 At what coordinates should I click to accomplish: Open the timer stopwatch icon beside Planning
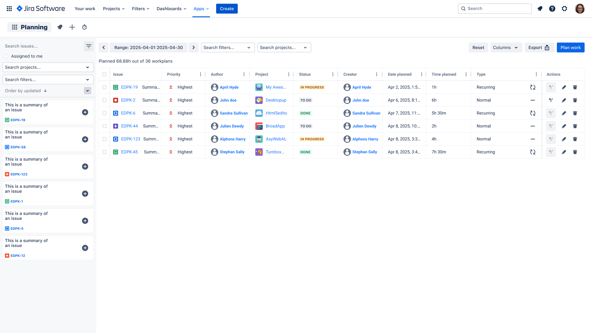(x=84, y=27)
